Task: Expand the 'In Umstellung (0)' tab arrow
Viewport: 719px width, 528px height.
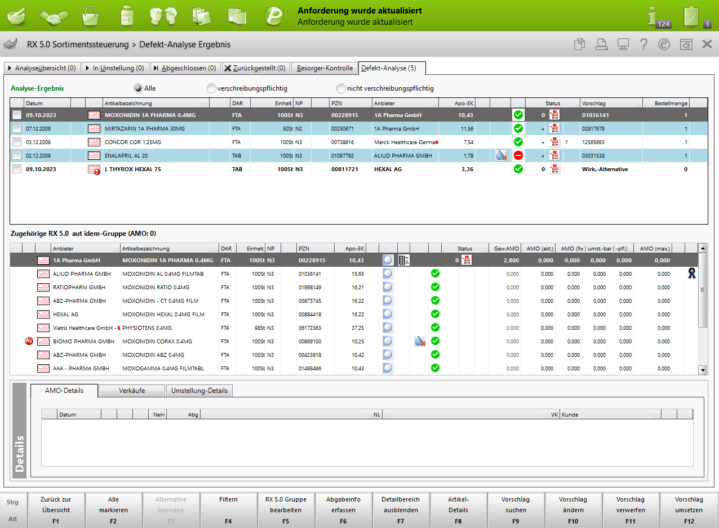Action: click(88, 68)
